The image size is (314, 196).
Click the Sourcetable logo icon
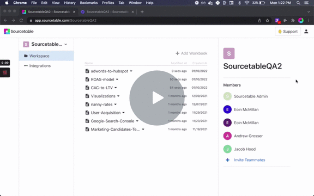(x=7, y=32)
